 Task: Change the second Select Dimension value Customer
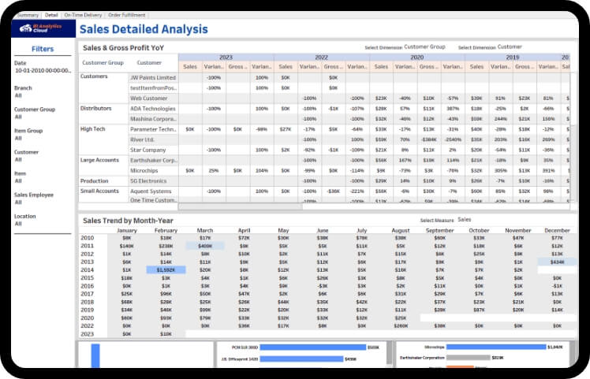point(510,47)
